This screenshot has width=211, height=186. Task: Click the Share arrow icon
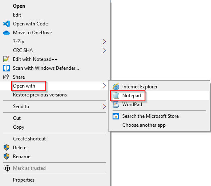pyautogui.click(x=6, y=77)
